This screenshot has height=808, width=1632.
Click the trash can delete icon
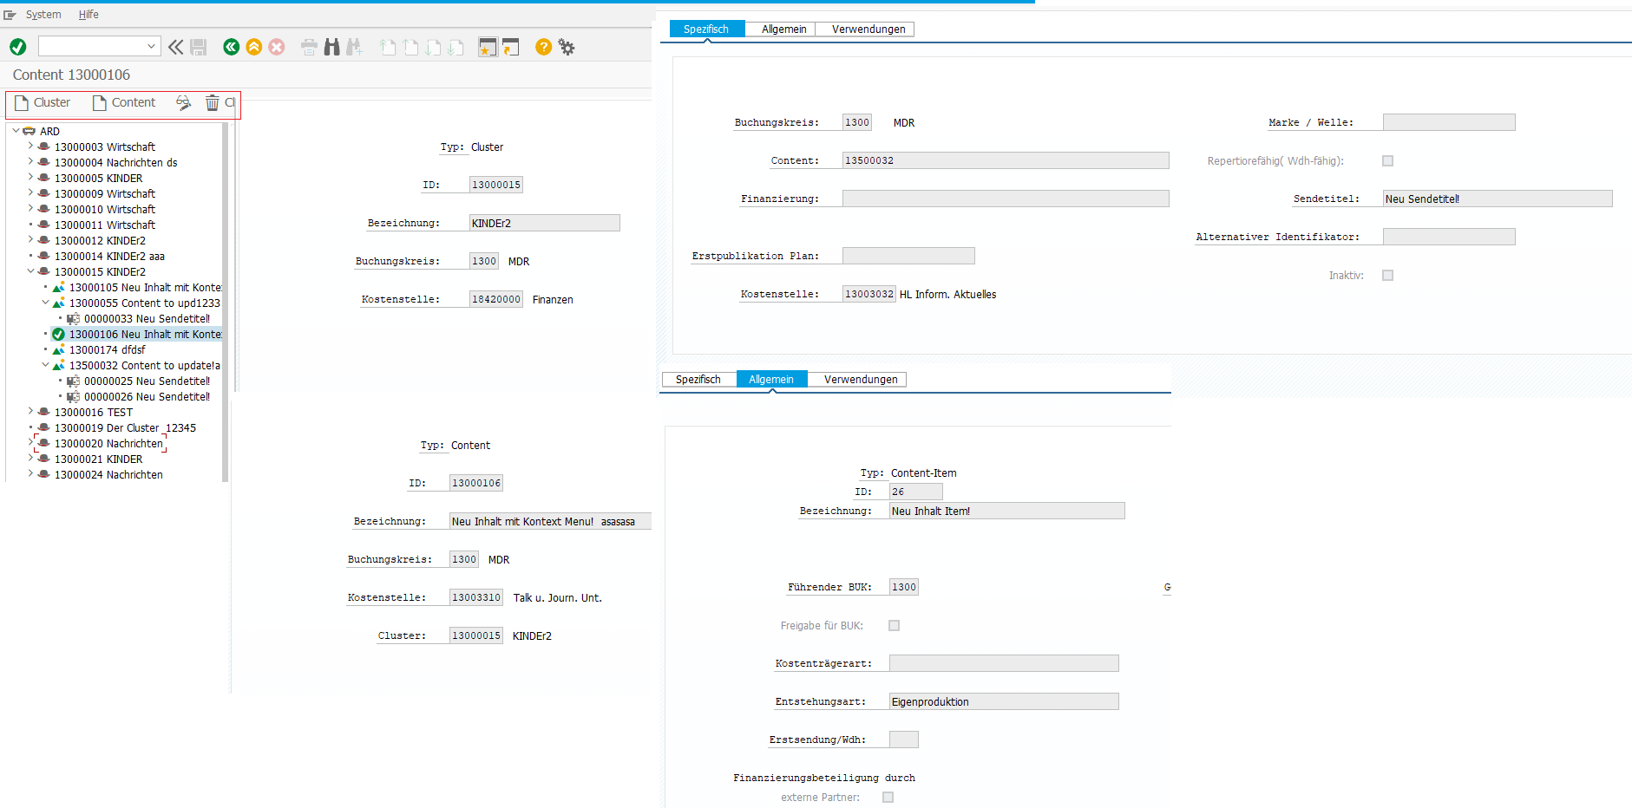(212, 103)
